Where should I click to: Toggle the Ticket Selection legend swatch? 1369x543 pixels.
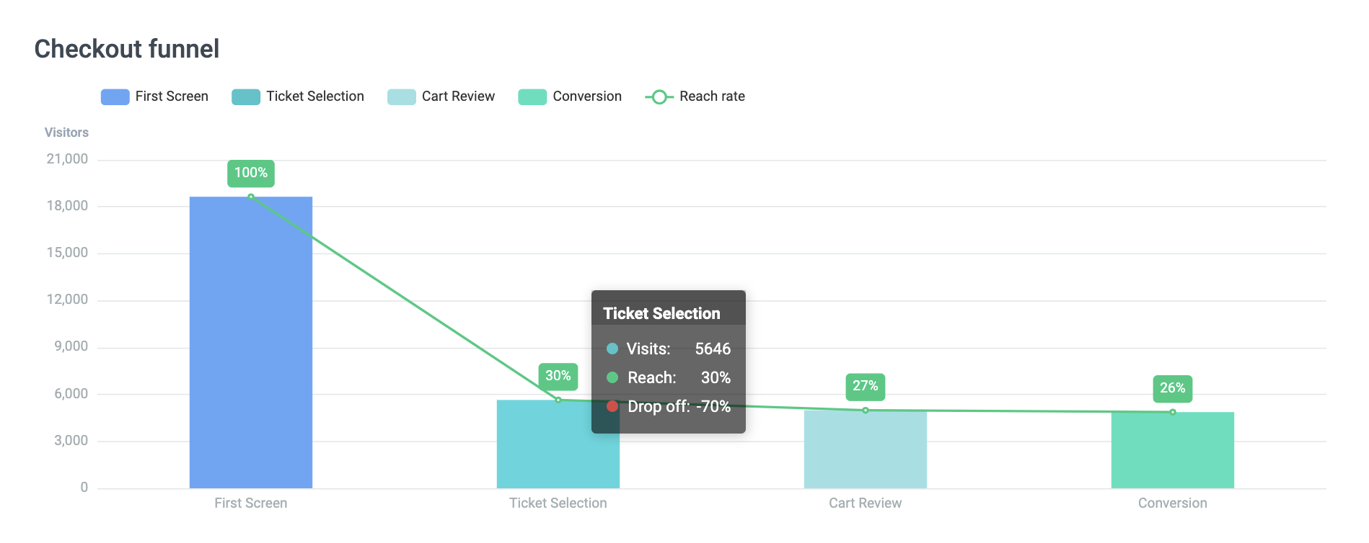[x=245, y=97]
